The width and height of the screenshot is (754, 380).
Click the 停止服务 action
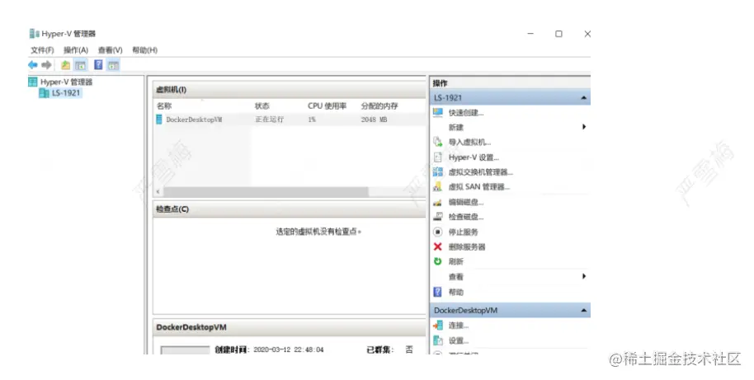tap(463, 232)
